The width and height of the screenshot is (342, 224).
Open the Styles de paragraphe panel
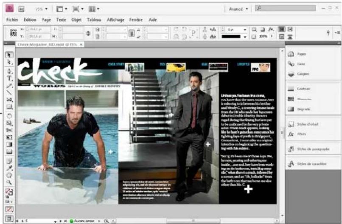click(308, 149)
